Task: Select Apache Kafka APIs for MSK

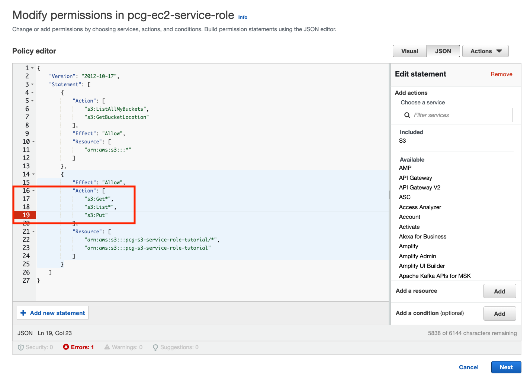Action: [x=435, y=276]
